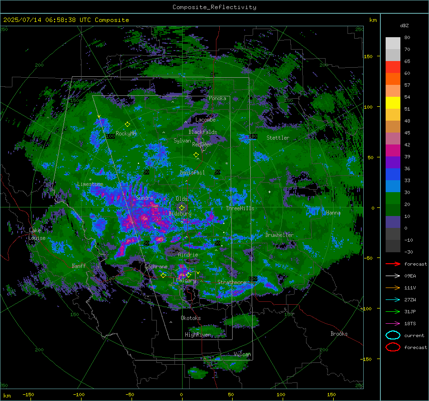Click the red forecast ellipse icon
Image resolution: width=429 pixels, height=401 pixels.
click(393, 347)
